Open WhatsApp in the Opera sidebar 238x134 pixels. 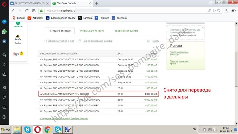click(4, 32)
